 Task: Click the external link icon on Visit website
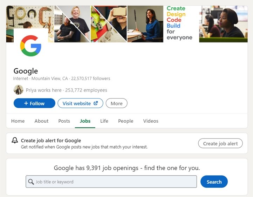[96, 103]
